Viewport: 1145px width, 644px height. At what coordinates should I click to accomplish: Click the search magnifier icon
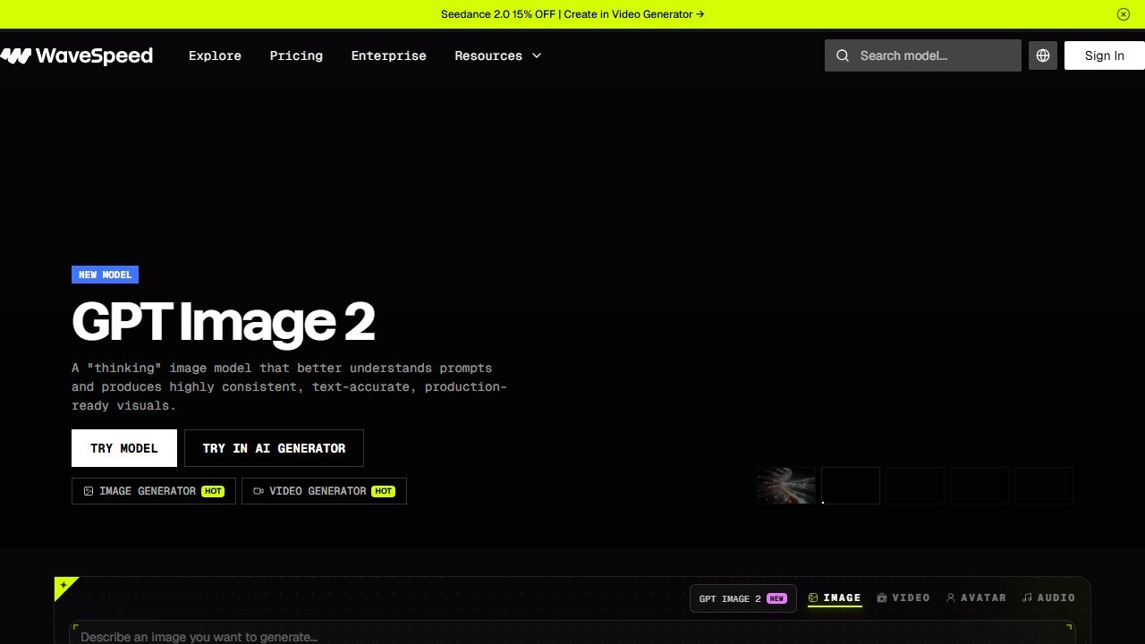coord(843,55)
